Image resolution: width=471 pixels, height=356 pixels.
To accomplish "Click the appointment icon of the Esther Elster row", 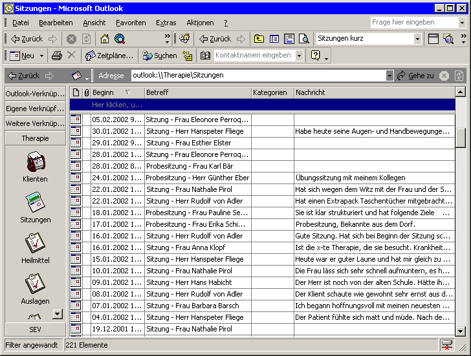I will click(x=76, y=142).
